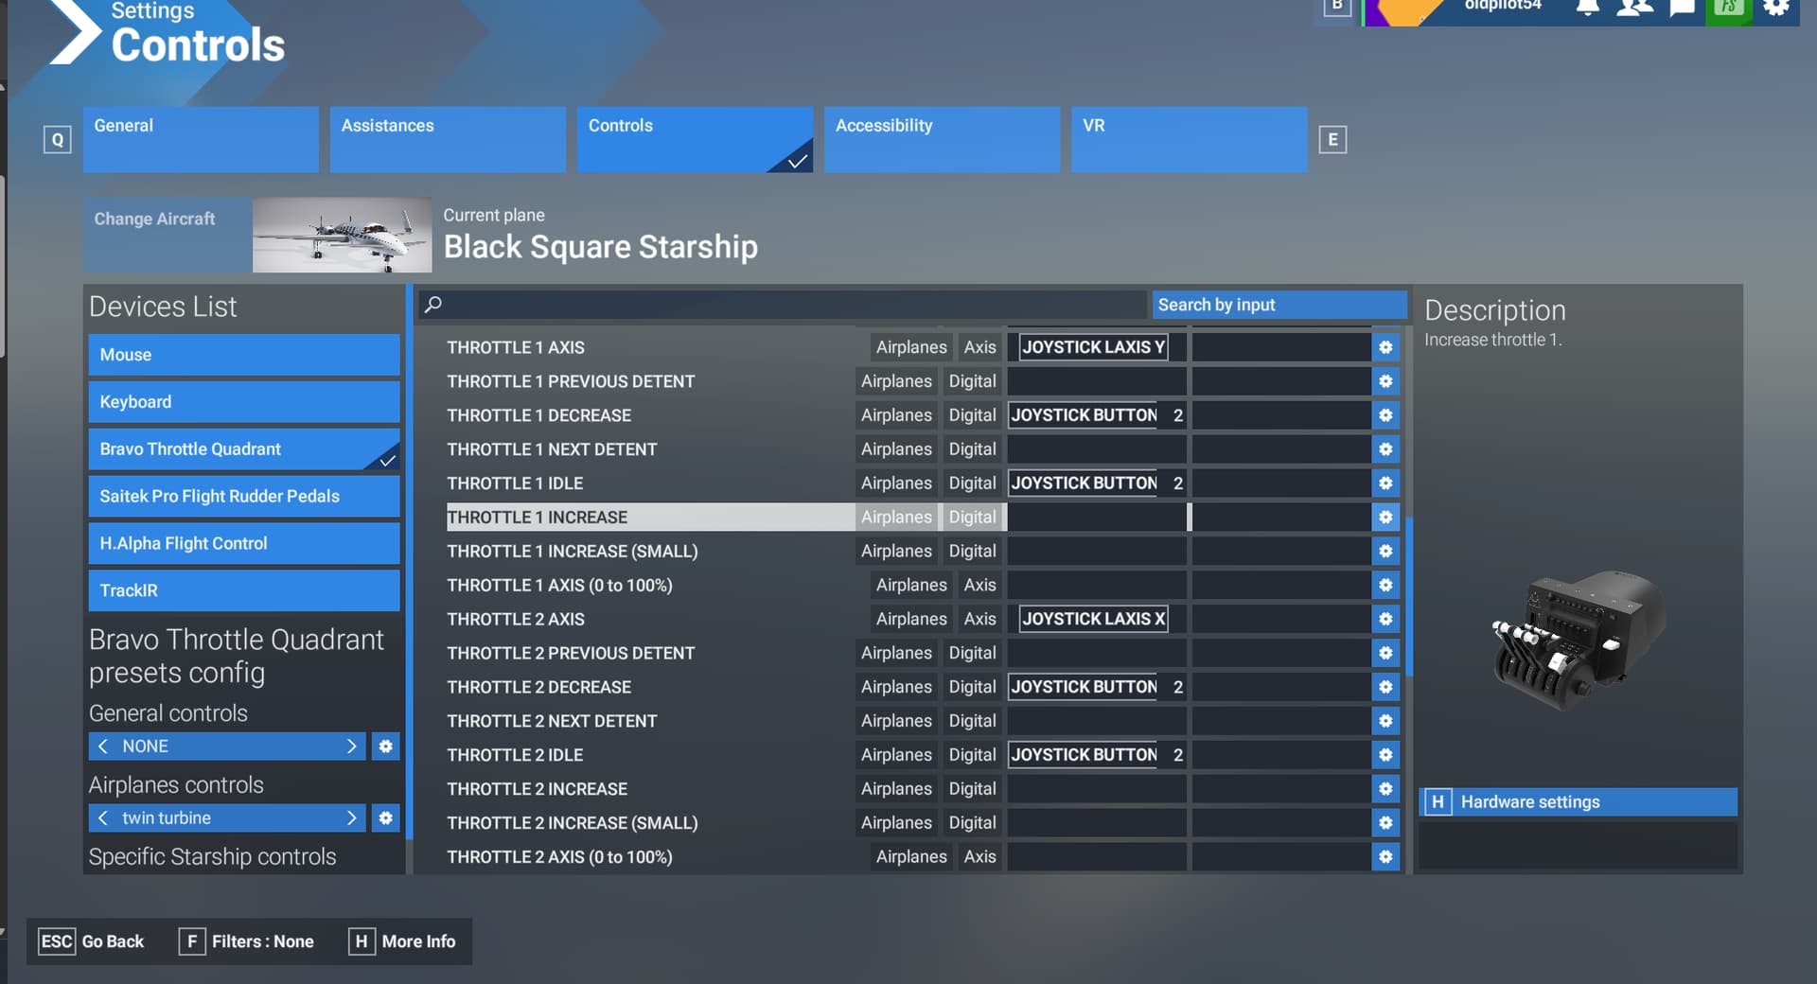Open the green FS marketplace icon
Image resolution: width=1817 pixels, height=984 pixels.
click(1728, 9)
